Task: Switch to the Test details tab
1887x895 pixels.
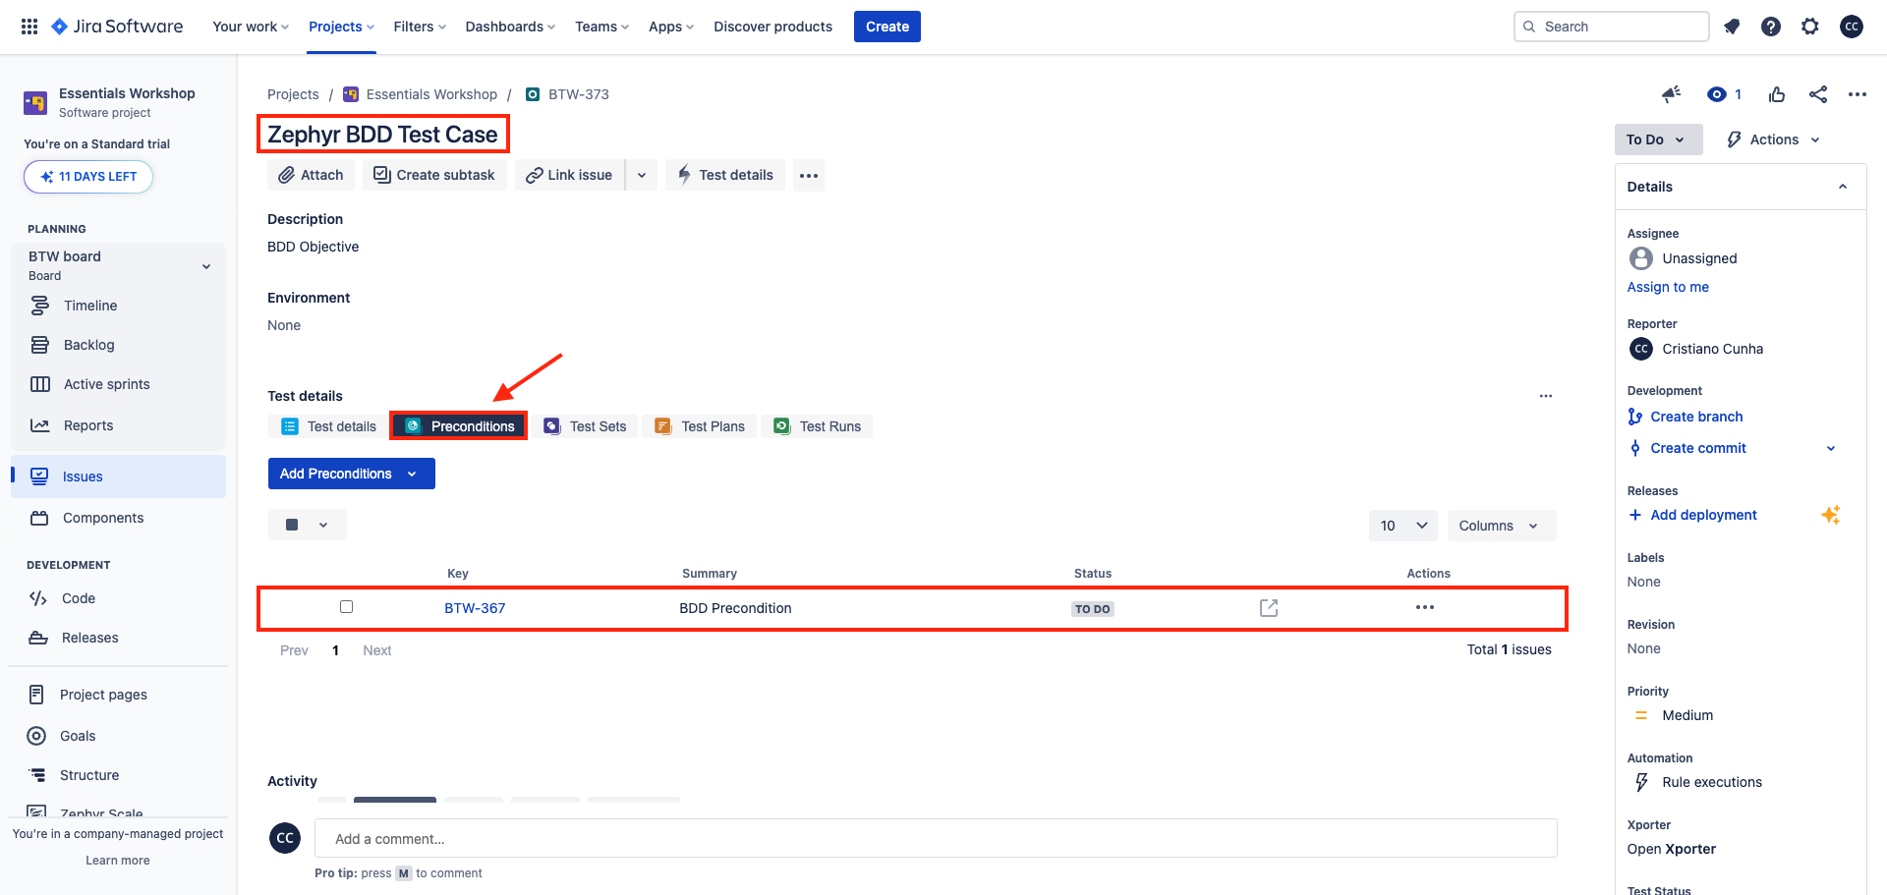Action: tap(328, 426)
